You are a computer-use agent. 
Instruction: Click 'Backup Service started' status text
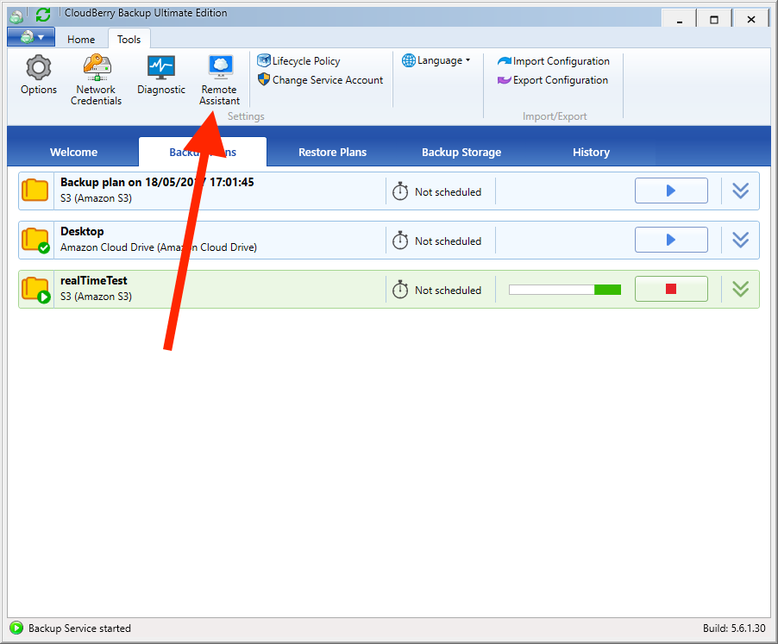[79, 628]
